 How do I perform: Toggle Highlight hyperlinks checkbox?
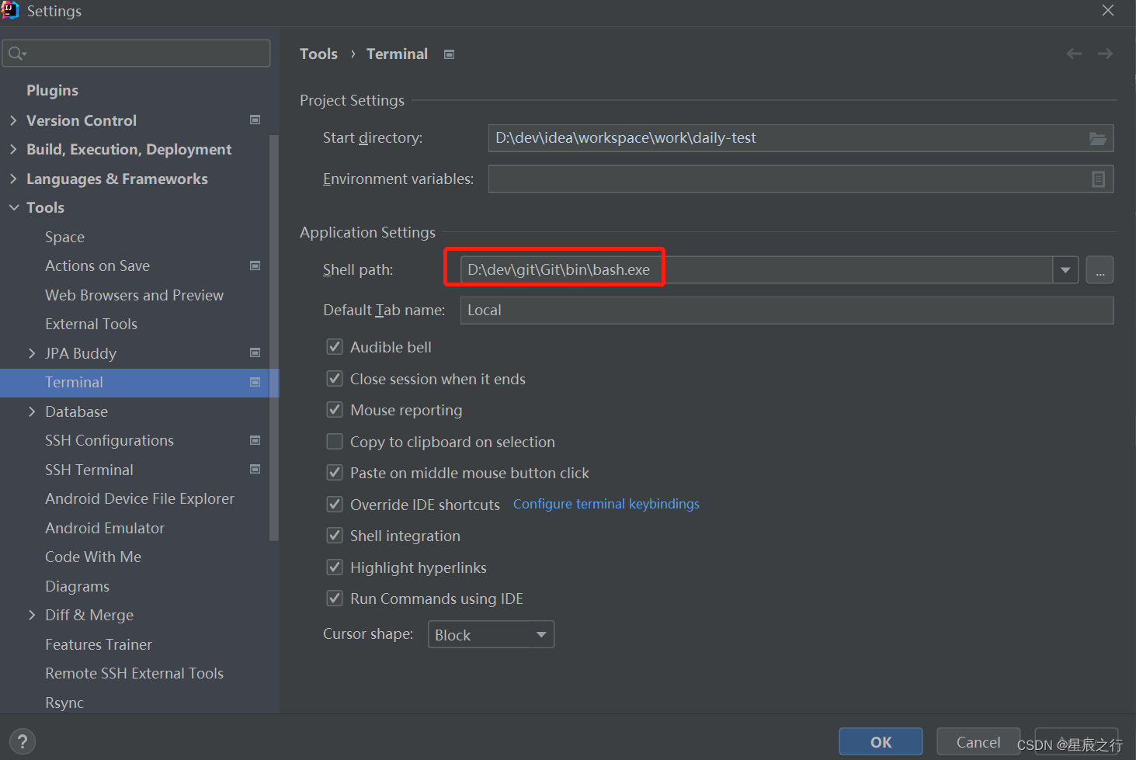pyautogui.click(x=335, y=567)
